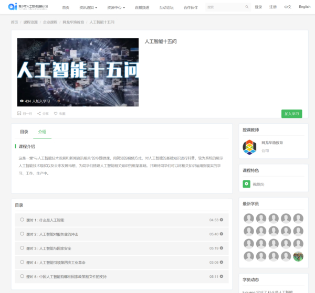Click the colored photo student avatar
Screen dimensions: 315x293
click(298, 256)
